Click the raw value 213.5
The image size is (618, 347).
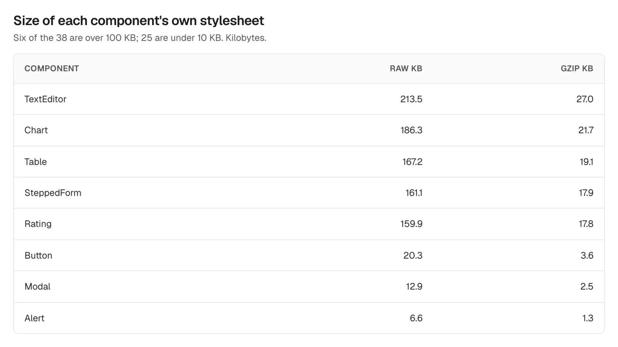pyautogui.click(x=411, y=99)
